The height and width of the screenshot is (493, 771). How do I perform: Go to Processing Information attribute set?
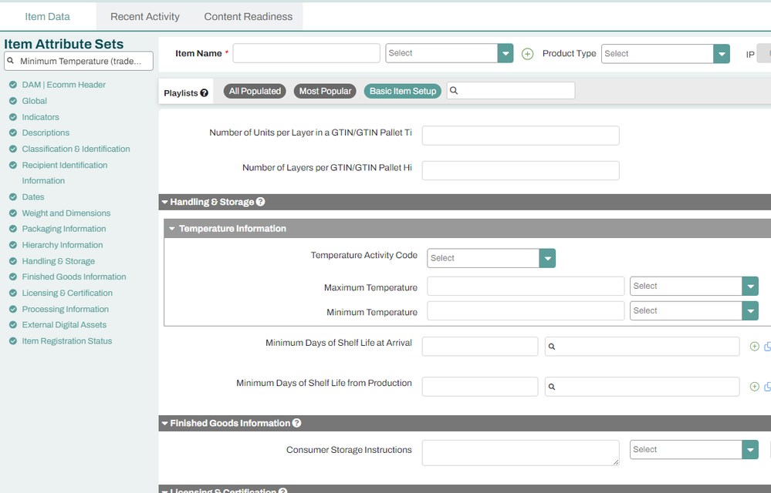click(x=66, y=310)
